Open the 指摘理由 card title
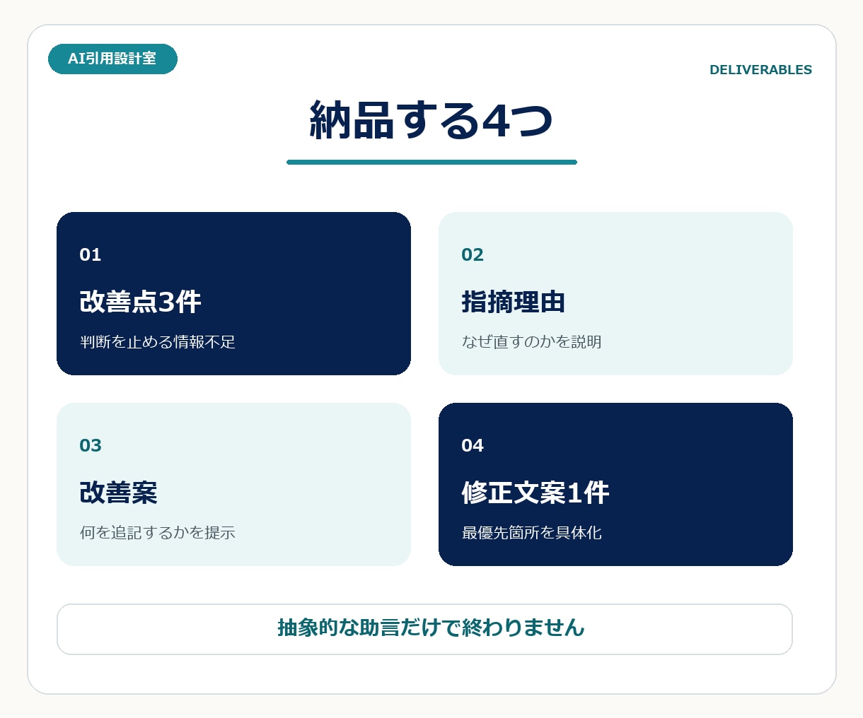 (513, 302)
